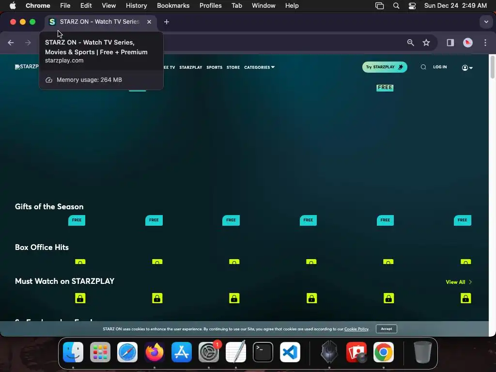Click the page vertical scrollbar
Viewport: 496px width, 372px height.
pos(492,66)
